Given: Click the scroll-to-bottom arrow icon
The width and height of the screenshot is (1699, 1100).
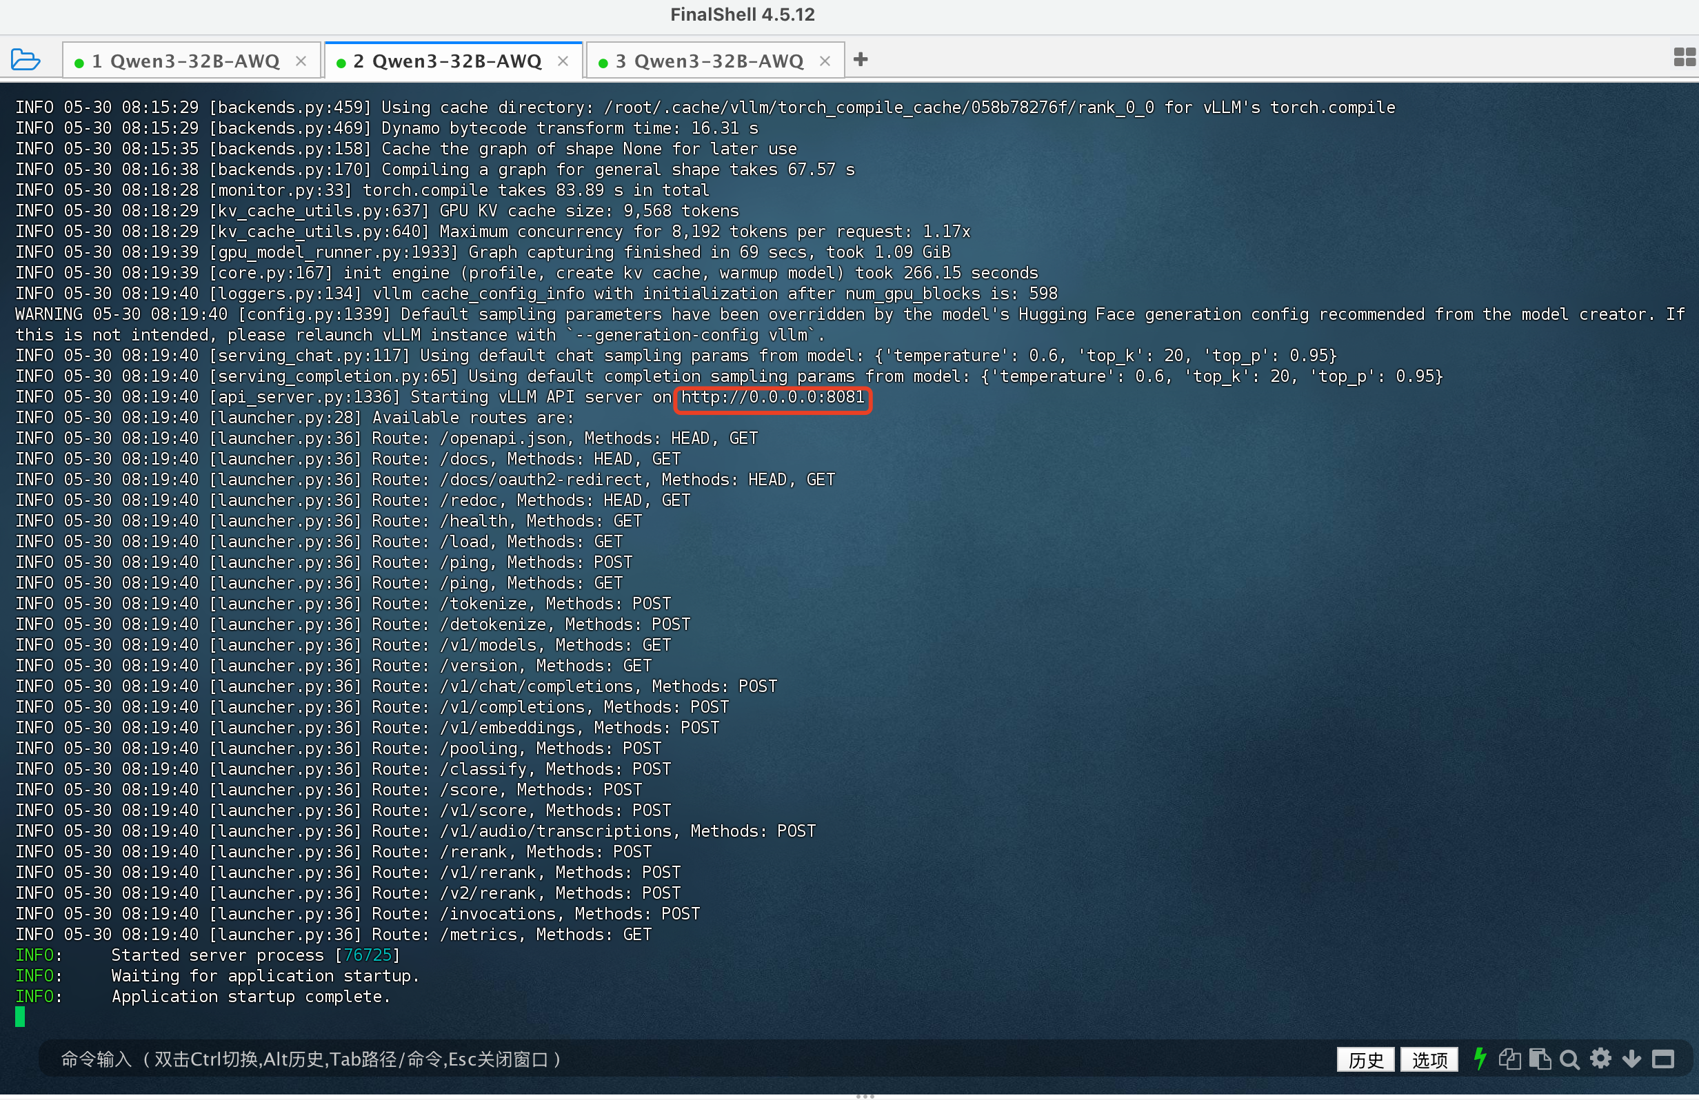Looking at the screenshot, I should pyautogui.click(x=1631, y=1059).
